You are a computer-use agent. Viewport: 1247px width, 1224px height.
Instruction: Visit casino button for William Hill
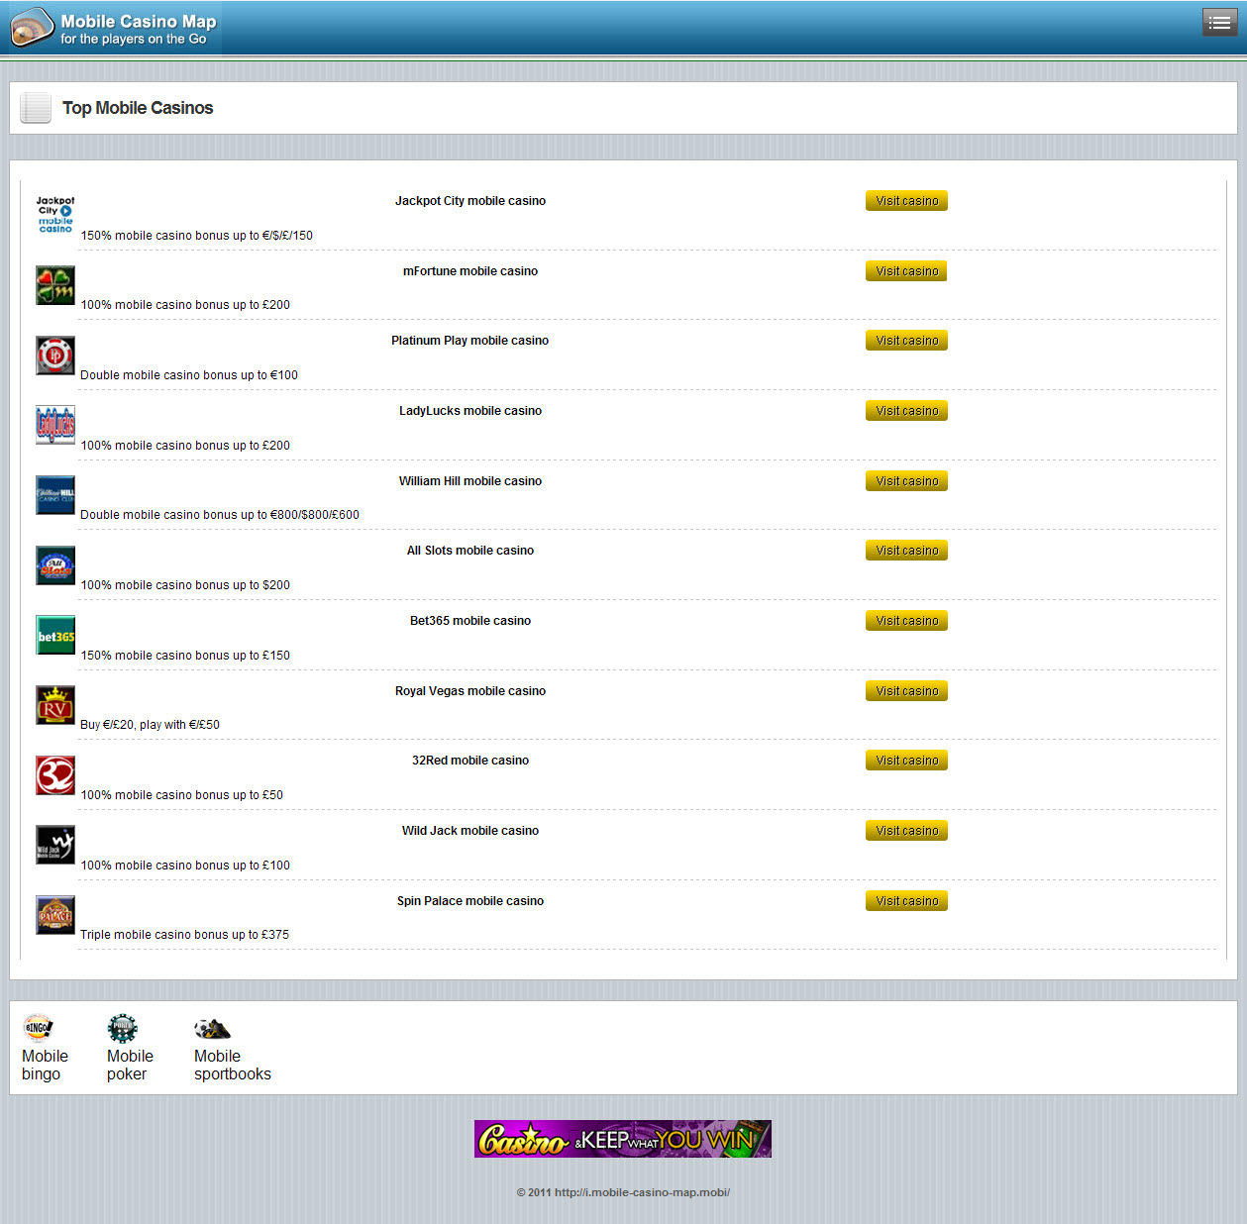point(906,481)
